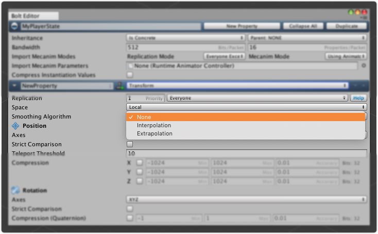The height and width of the screenshot is (234, 378).
Task: Choose Extrapolation smoothing algorithm
Action: [x=246, y=133]
